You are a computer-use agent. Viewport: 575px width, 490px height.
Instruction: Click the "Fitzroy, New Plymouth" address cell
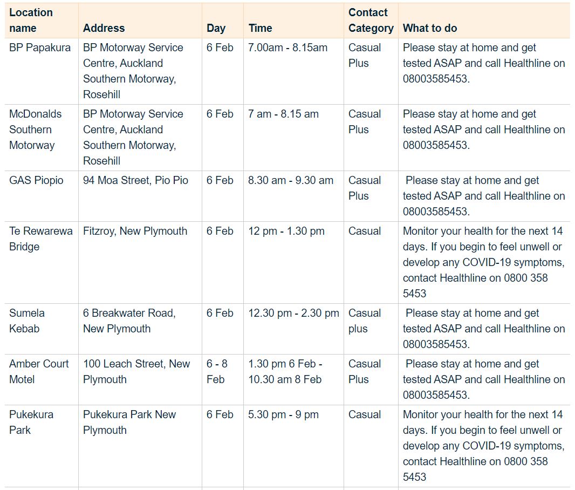pos(135,231)
